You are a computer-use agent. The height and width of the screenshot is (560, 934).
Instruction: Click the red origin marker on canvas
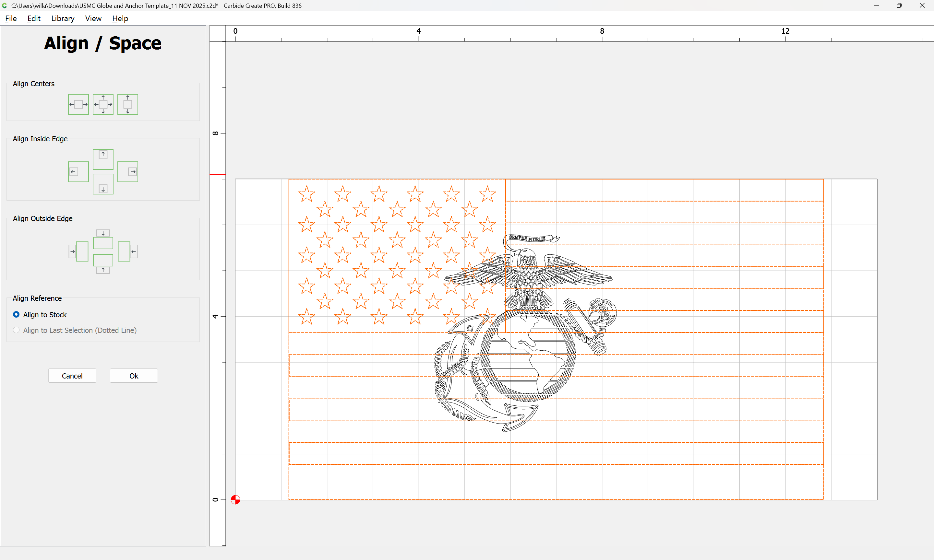(235, 500)
